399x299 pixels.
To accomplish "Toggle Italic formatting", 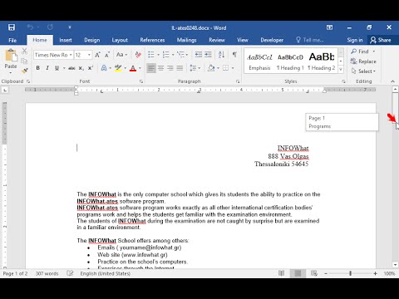I will coord(47,68).
